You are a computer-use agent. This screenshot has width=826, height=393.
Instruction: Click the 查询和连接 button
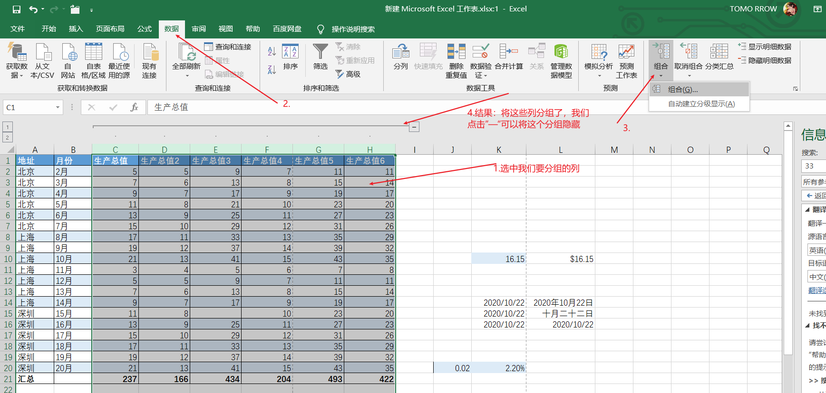(x=228, y=47)
